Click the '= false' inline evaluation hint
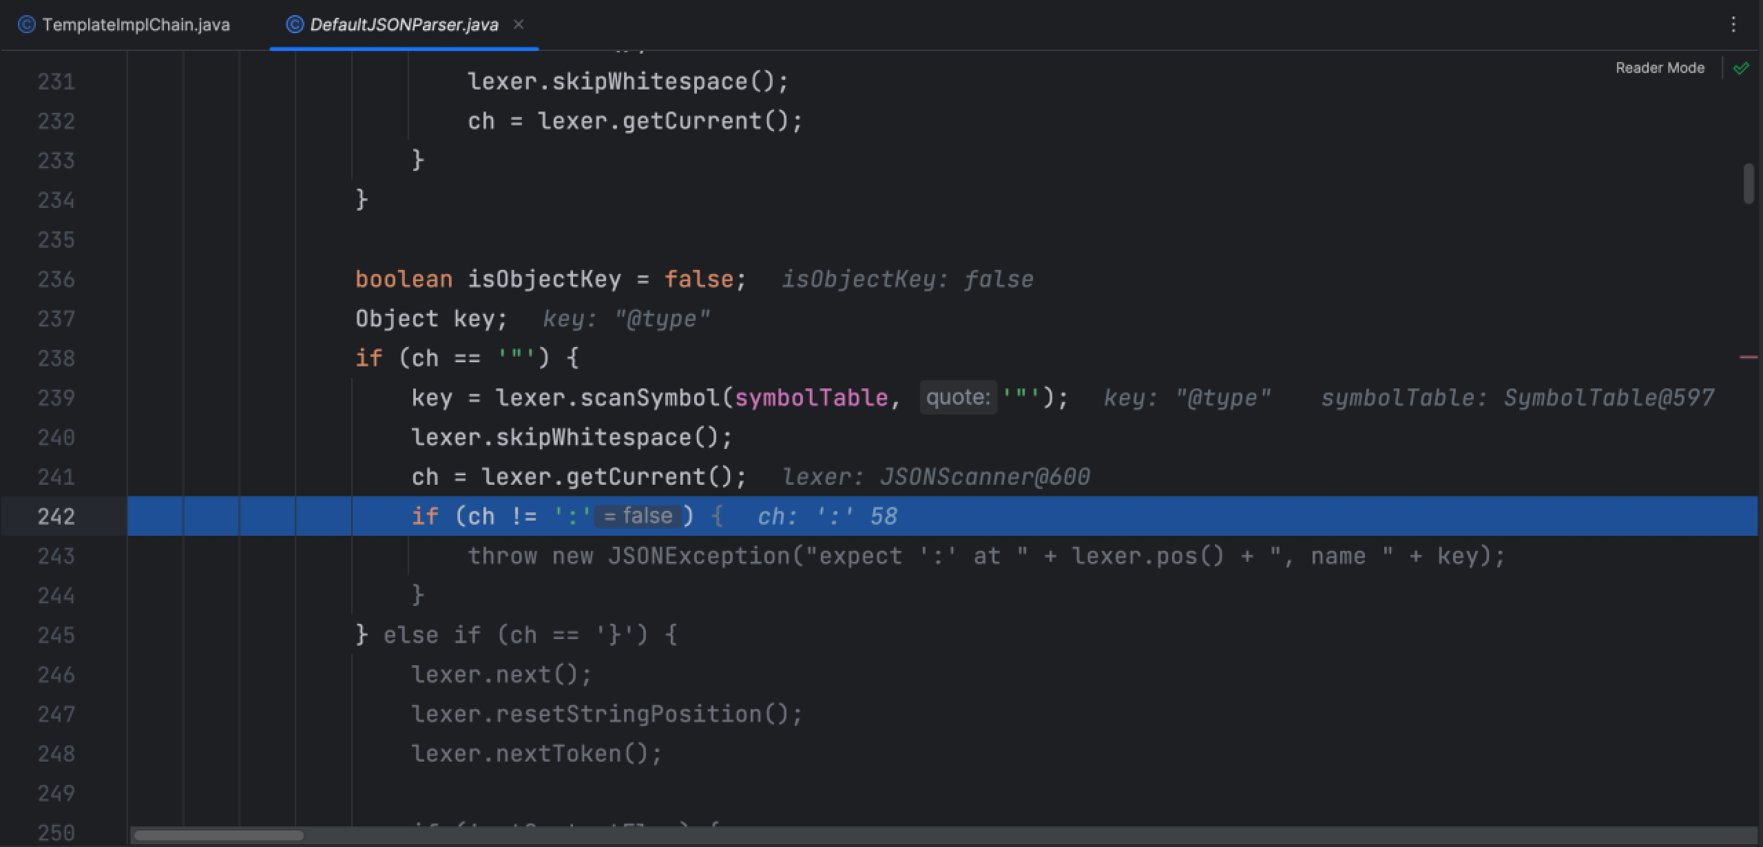The height and width of the screenshot is (847, 1763). click(638, 516)
